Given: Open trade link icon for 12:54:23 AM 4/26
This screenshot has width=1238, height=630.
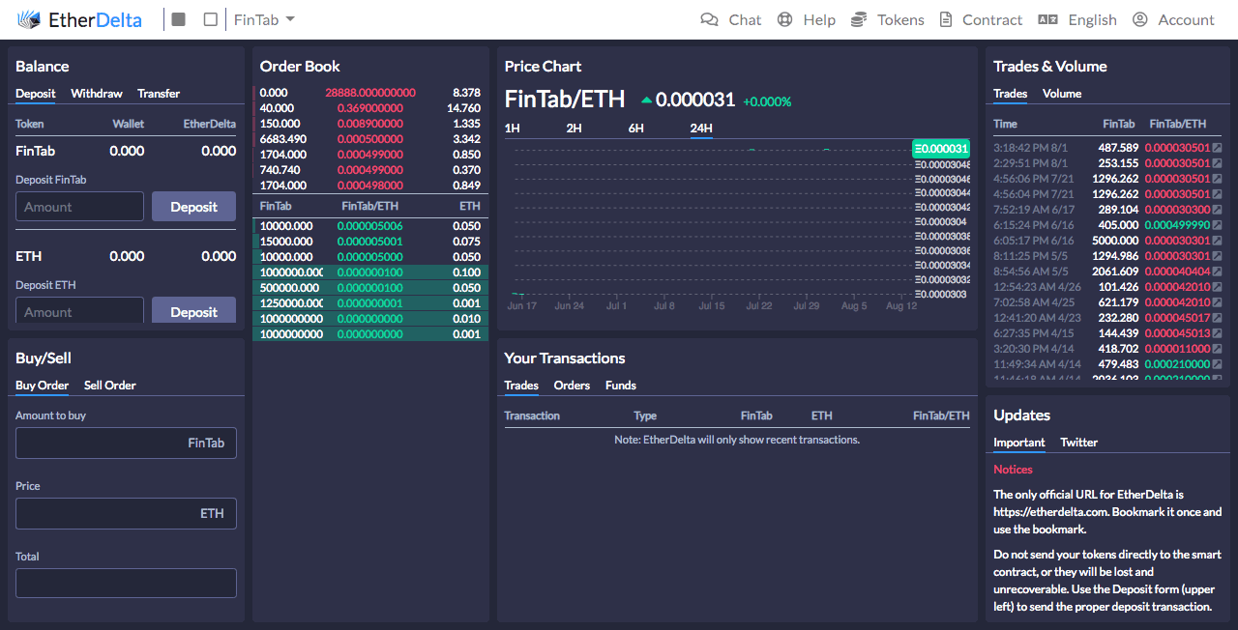Looking at the screenshot, I should tap(1217, 287).
